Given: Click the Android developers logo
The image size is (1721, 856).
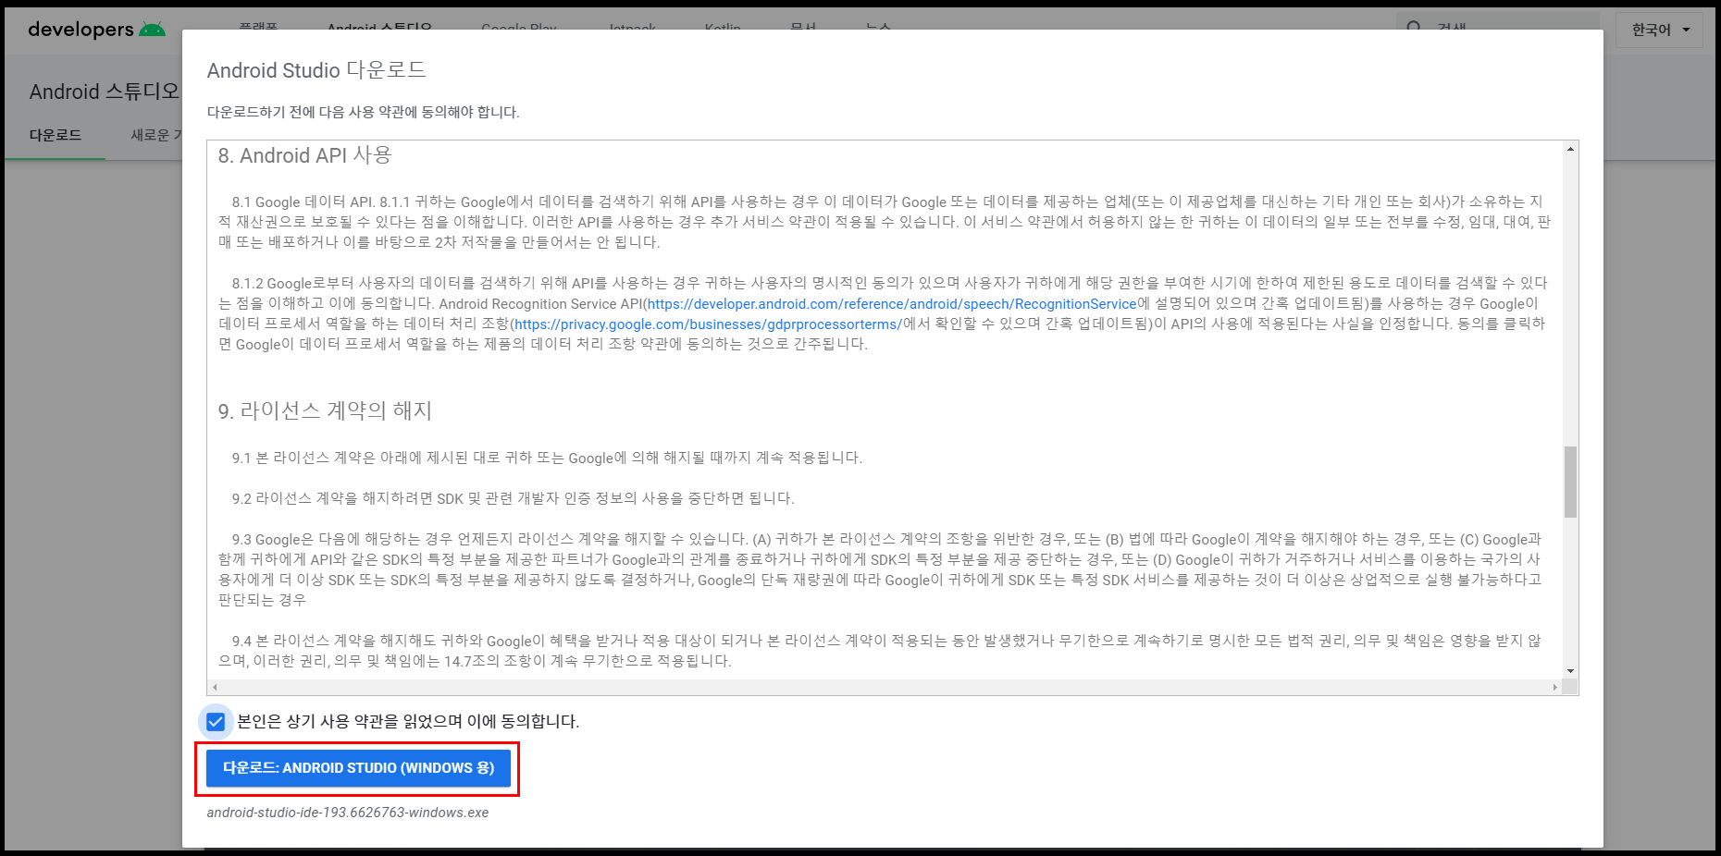Looking at the screenshot, I should coord(97,30).
